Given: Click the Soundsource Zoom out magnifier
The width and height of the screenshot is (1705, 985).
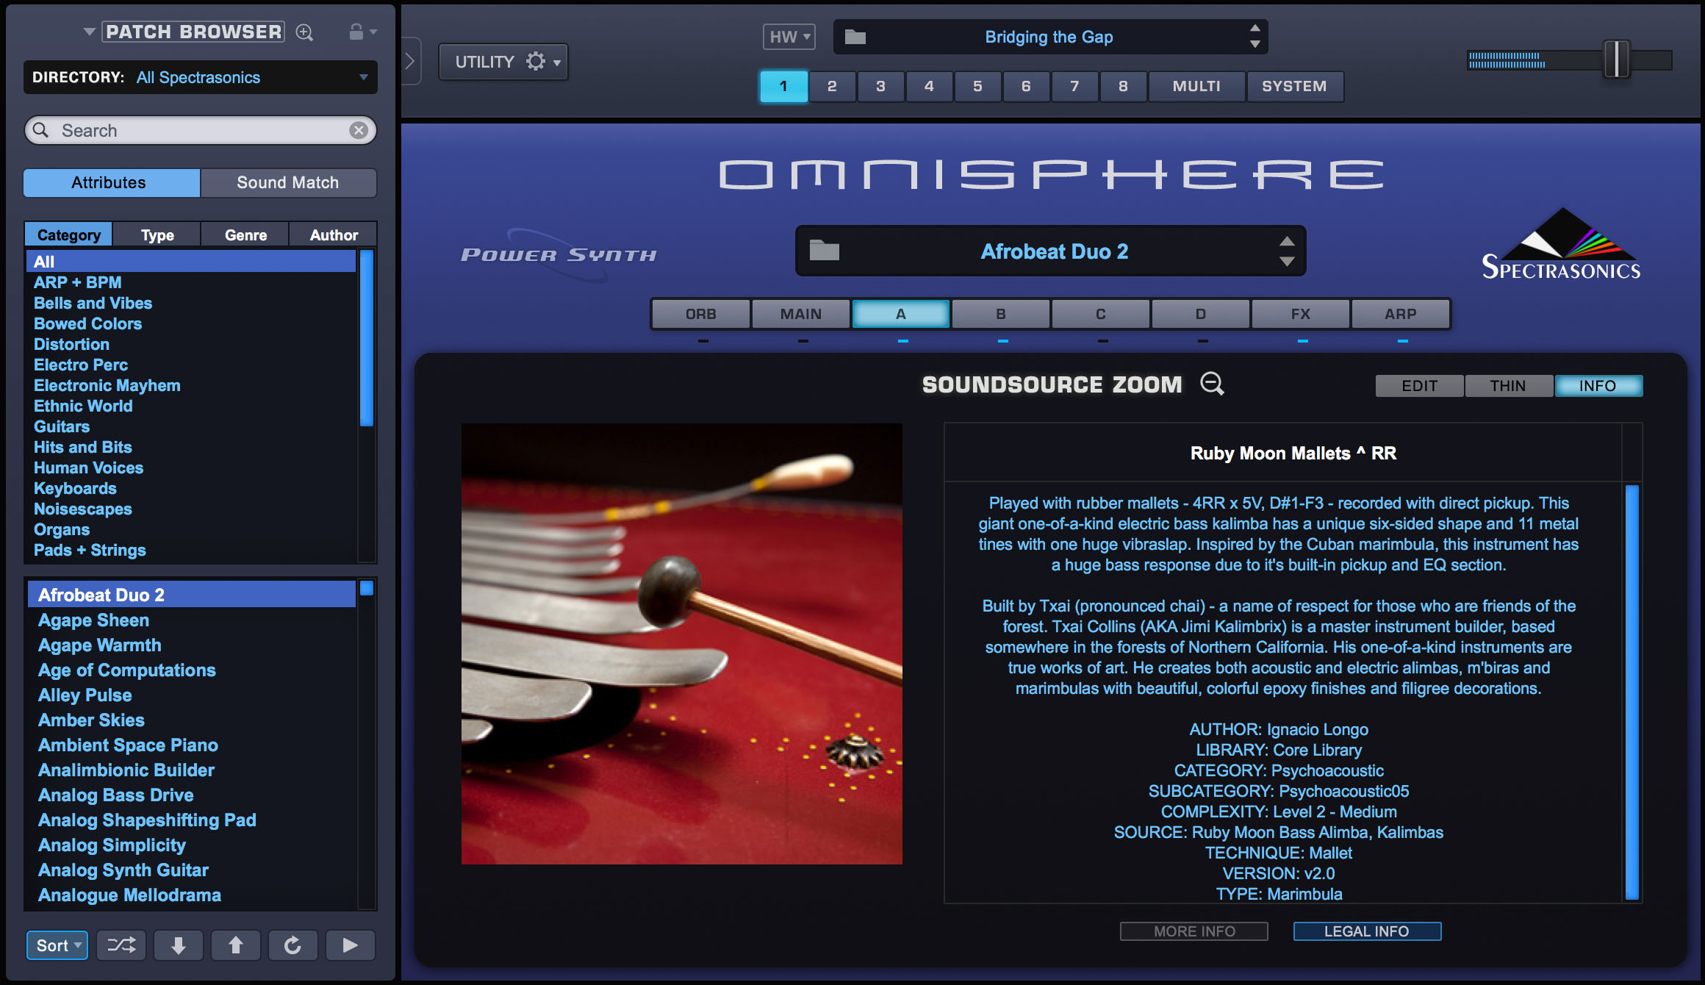Looking at the screenshot, I should pos(1212,384).
